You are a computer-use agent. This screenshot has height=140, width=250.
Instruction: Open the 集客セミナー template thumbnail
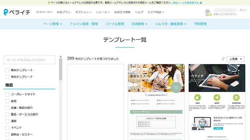156,102
